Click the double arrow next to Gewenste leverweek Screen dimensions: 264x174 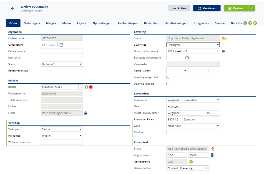224,51
